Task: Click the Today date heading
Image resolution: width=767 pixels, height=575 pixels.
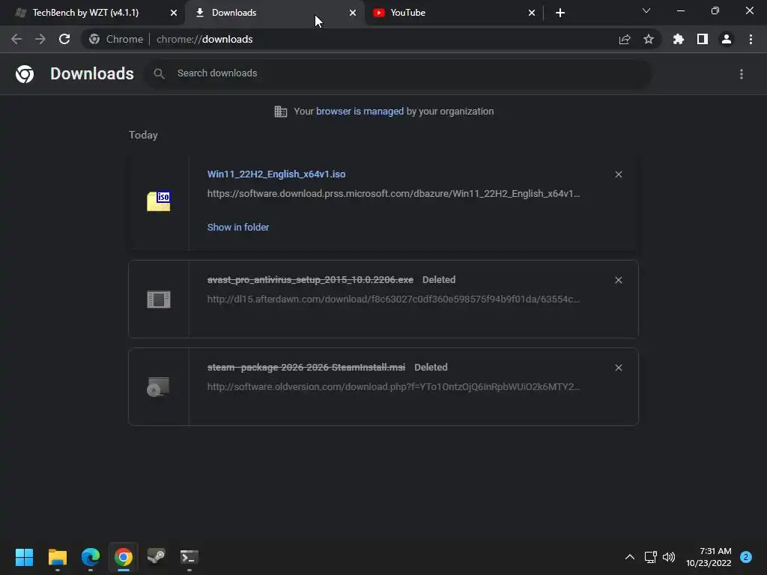Action: click(x=143, y=135)
